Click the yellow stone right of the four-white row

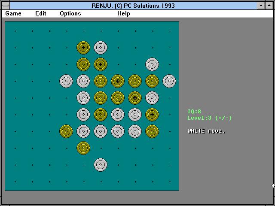tap(152, 131)
